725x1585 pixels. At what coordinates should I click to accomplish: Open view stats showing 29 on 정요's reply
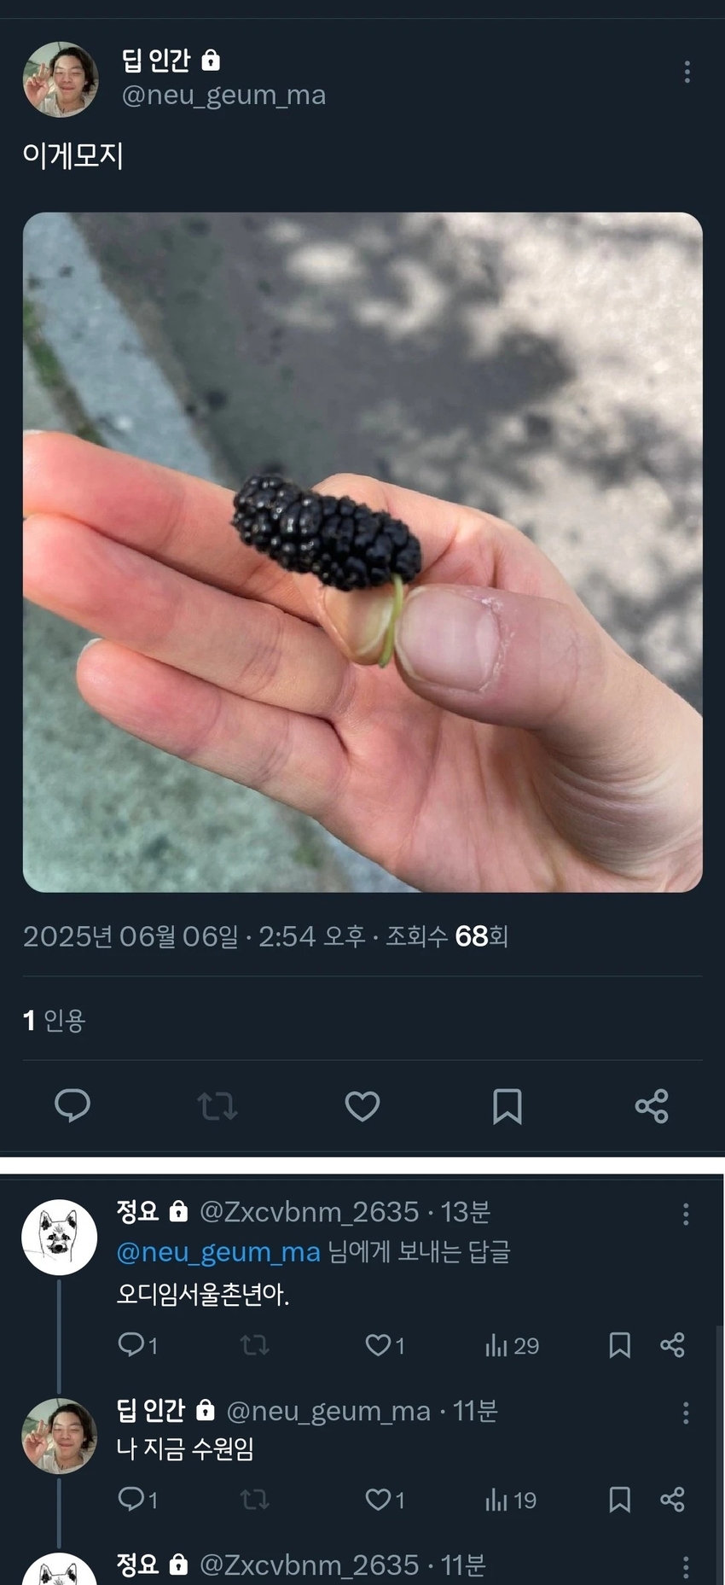click(x=512, y=1345)
